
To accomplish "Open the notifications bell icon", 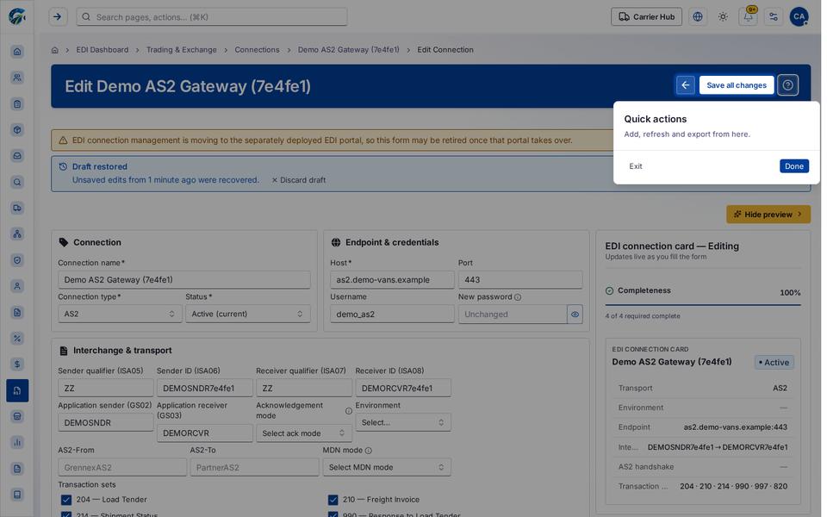I will (748, 17).
